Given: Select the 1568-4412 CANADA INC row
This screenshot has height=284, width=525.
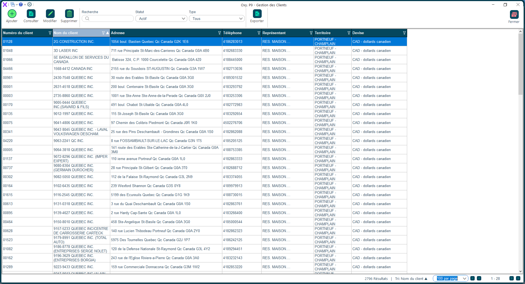Looking at the screenshot, I should coord(204,69).
